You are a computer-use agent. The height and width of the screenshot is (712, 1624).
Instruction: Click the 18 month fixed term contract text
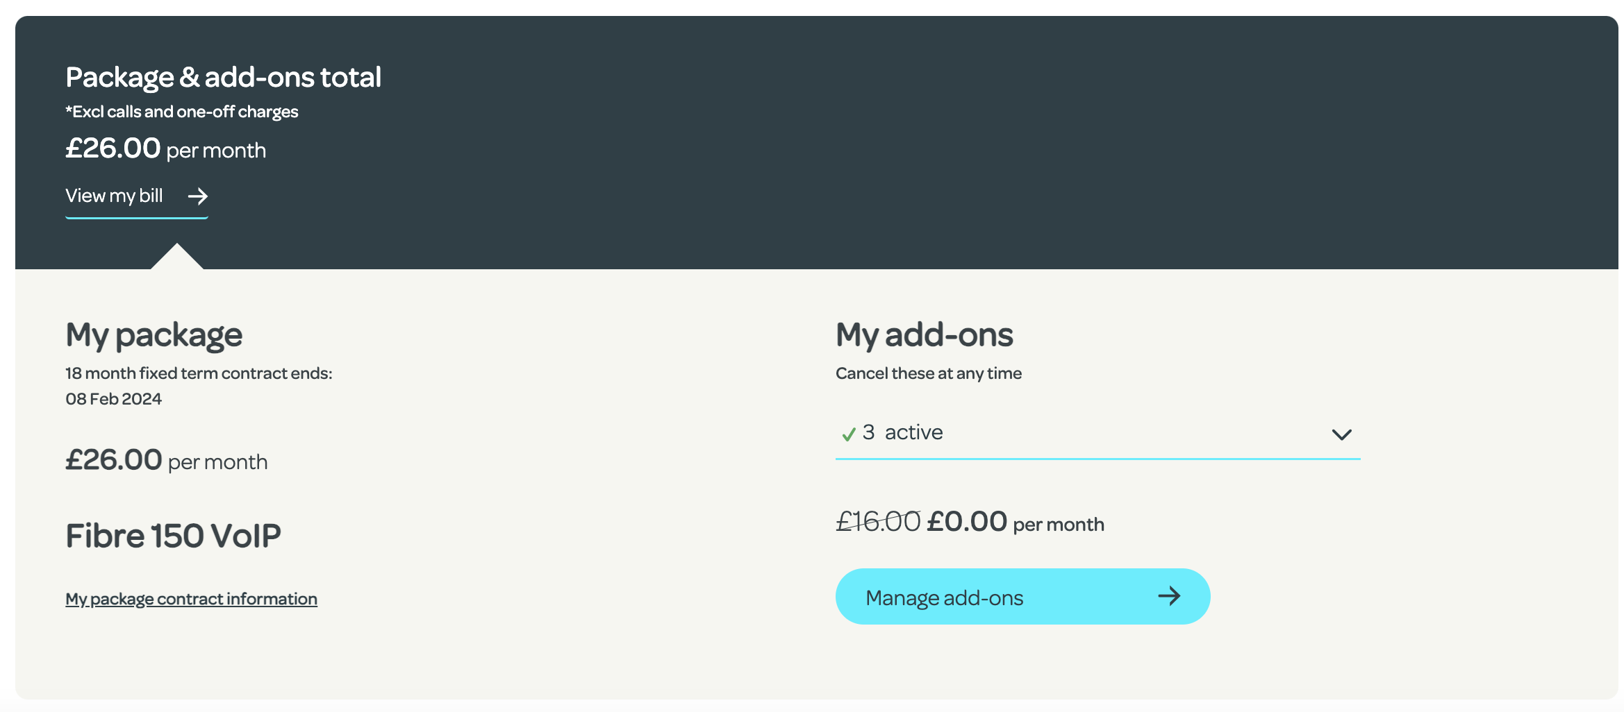click(199, 373)
